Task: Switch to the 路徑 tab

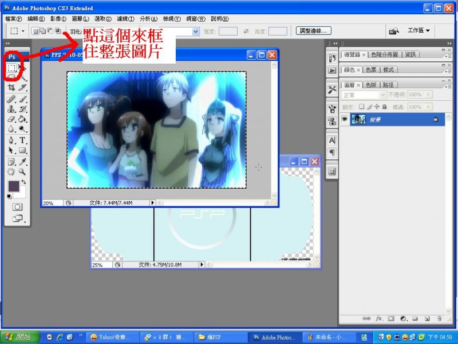Action: [x=388, y=85]
